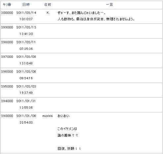Image resolution: width=163 pixels, height=154 pixels.
Task: Click the 名前 column header
Action: click(x=48, y=5)
